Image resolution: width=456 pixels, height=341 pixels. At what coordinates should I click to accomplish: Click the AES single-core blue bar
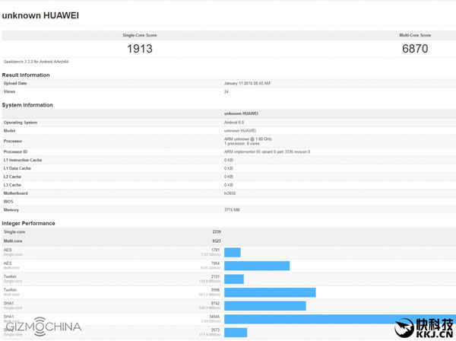coord(233,252)
